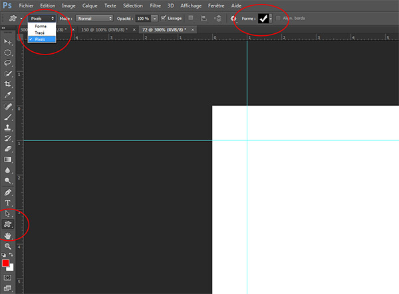Open the Filtre menu

[x=155, y=5]
